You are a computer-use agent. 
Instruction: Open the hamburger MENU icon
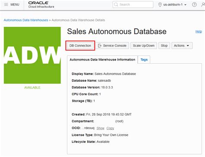coord(6,4)
